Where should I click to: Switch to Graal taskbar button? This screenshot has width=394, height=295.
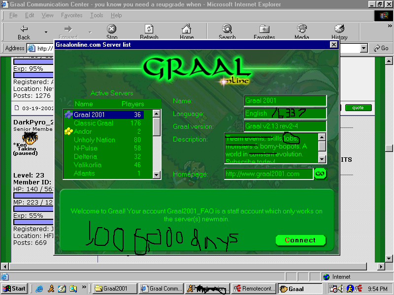300,289
